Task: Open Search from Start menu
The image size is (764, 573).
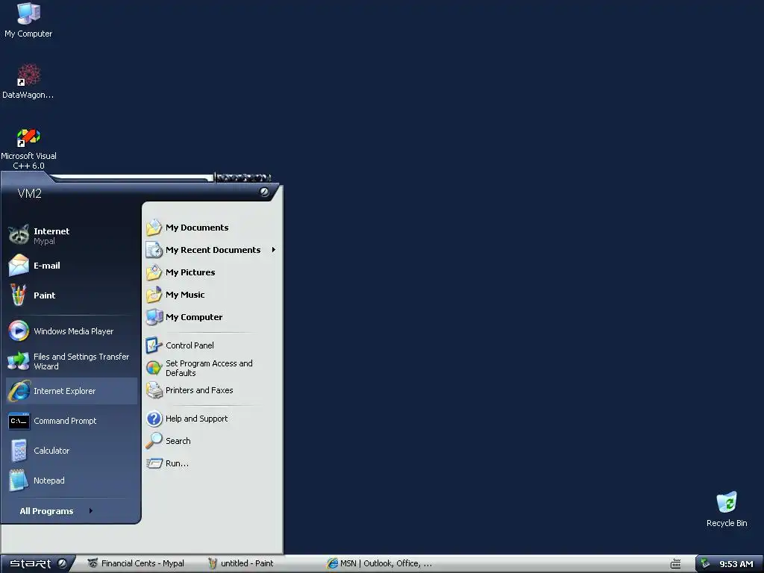Action: point(212,441)
